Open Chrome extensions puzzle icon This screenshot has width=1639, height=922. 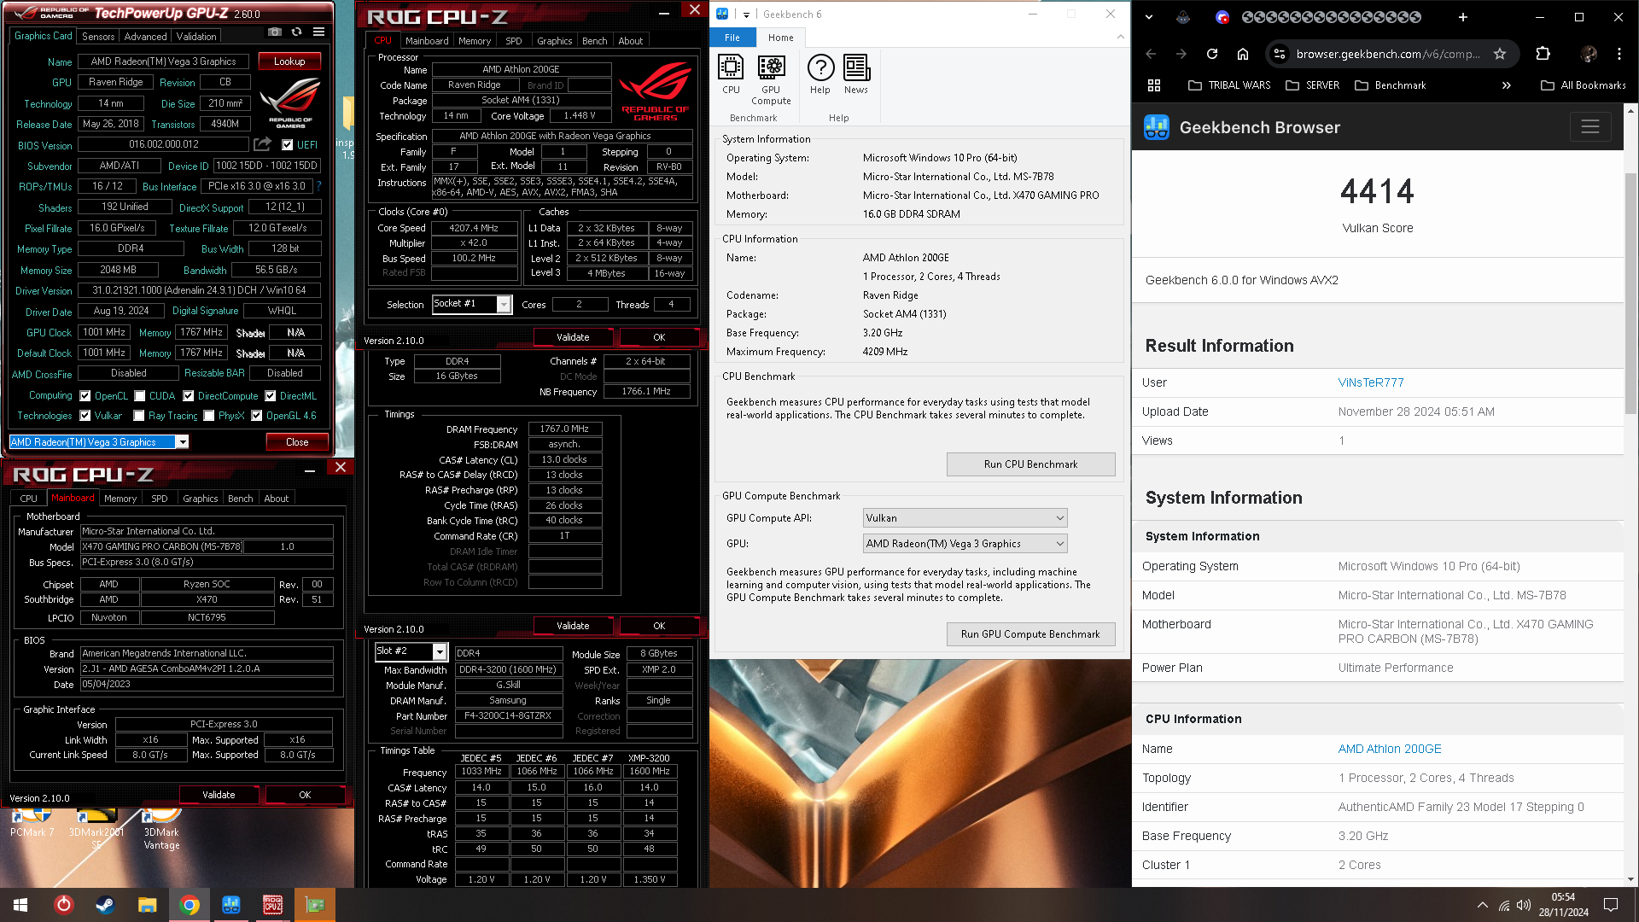click(1543, 54)
